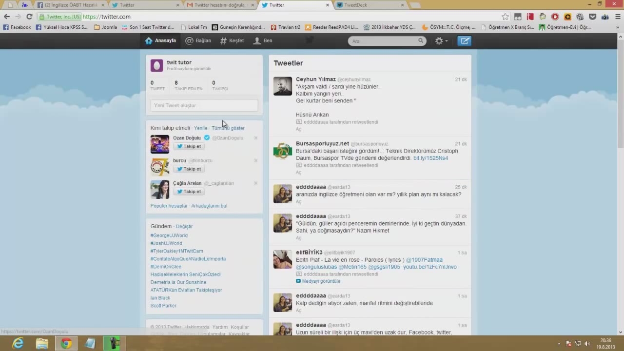Open the Bağlan @ tab
Image resolution: width=624 pixels, height=351 pixels.
point(198,41)
